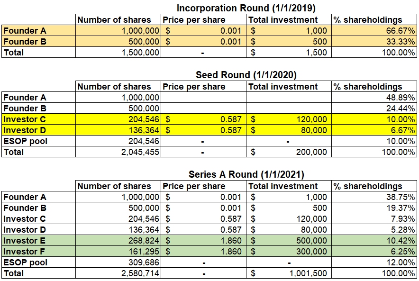Select the Series A total investment 1,001,500
Screen dimensions: 419x281
(289, 273)
